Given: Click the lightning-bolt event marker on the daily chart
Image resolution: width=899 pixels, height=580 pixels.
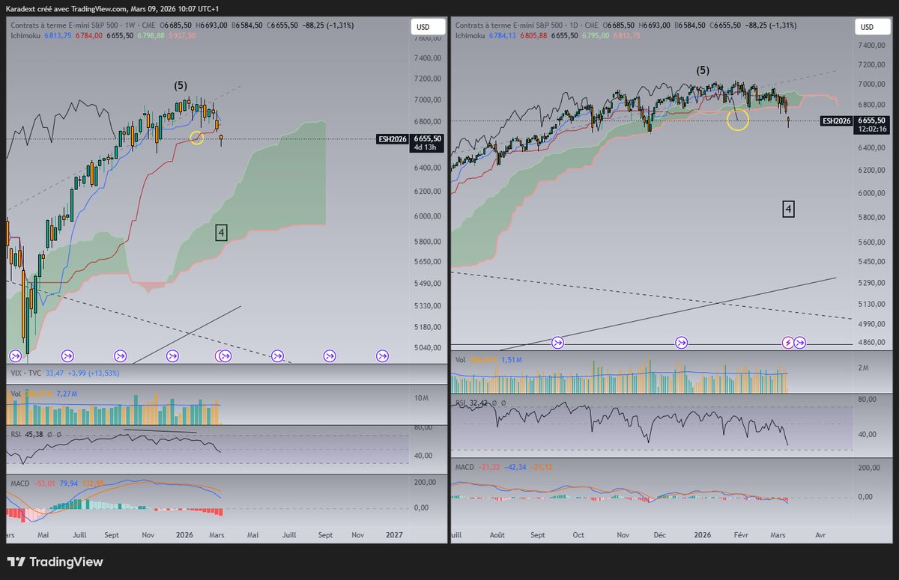Looking at the screenshot, I should [x=788, y=343].
